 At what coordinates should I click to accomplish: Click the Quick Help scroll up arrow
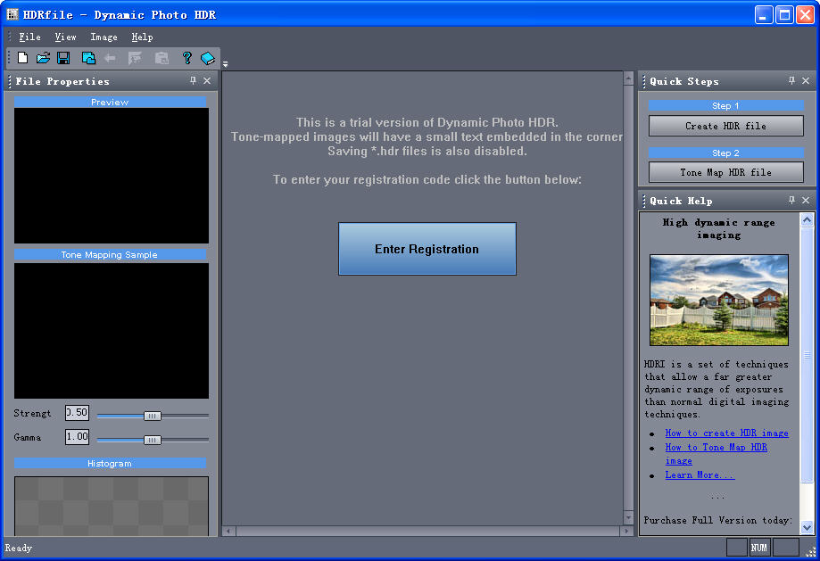click(807, 219)
